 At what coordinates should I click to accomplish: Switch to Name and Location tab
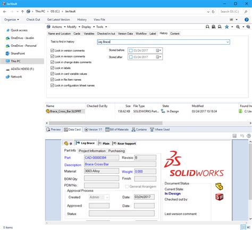[60, 33]
